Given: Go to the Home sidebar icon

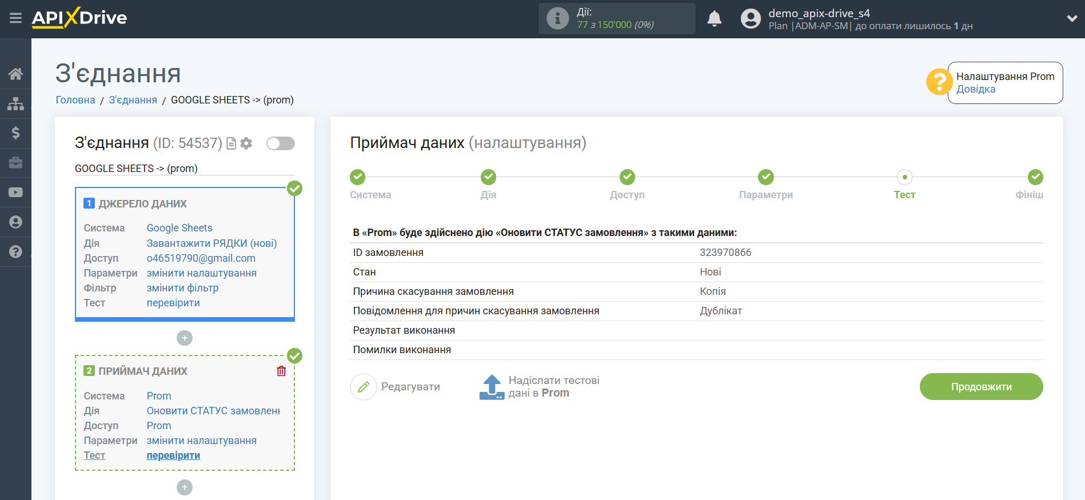Looking at the screenshot, I should coord(15,74).
